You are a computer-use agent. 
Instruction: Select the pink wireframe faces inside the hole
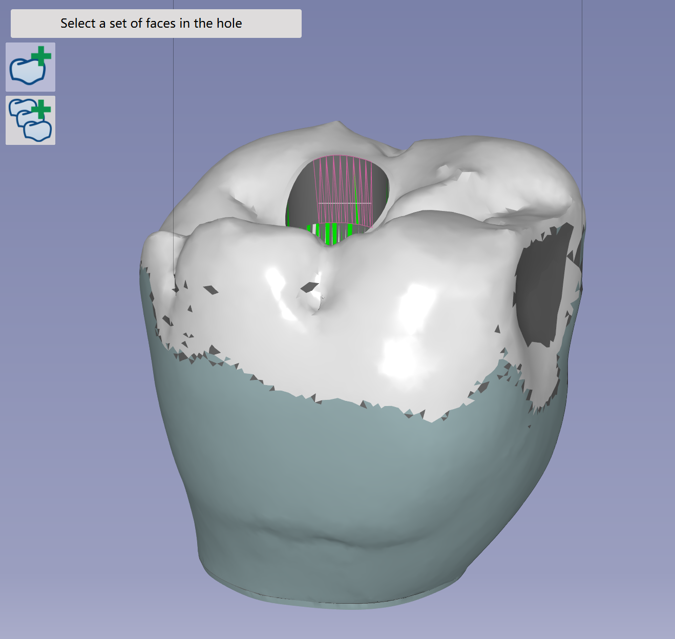344,189
